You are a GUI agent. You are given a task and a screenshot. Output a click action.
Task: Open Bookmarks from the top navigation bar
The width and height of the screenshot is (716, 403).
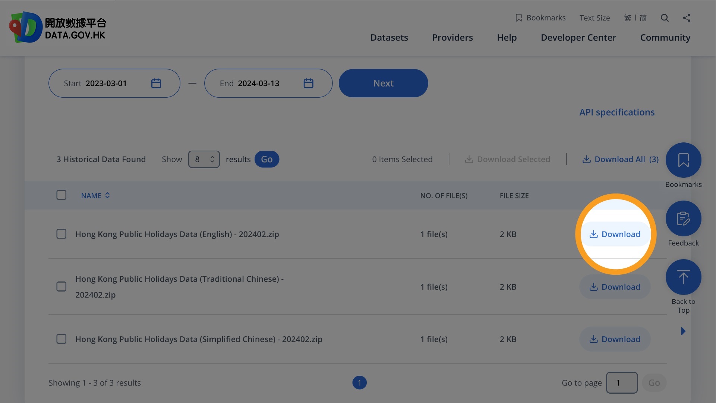tap(540, 18)
